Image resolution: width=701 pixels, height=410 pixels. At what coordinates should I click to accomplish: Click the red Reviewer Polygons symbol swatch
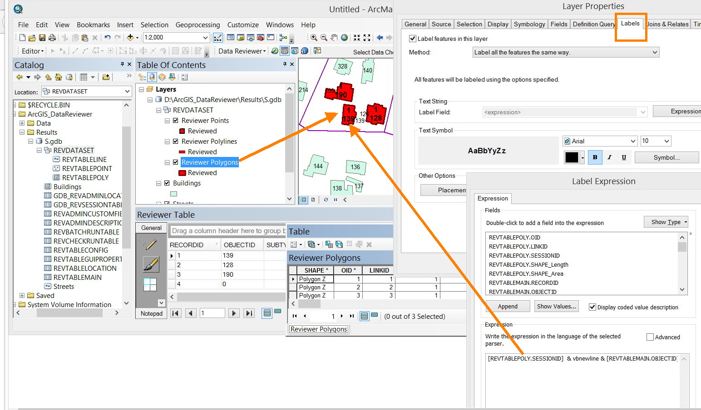coord(183,173)
